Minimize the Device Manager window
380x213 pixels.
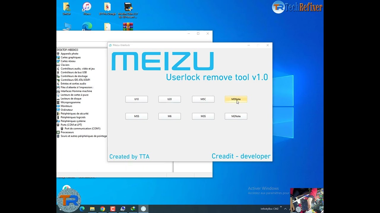coord(189,33)
